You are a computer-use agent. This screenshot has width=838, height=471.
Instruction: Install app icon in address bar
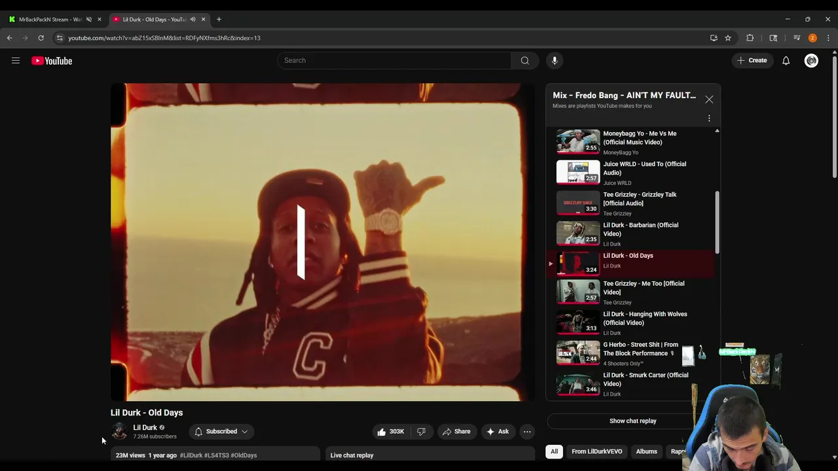coord(714,38)
